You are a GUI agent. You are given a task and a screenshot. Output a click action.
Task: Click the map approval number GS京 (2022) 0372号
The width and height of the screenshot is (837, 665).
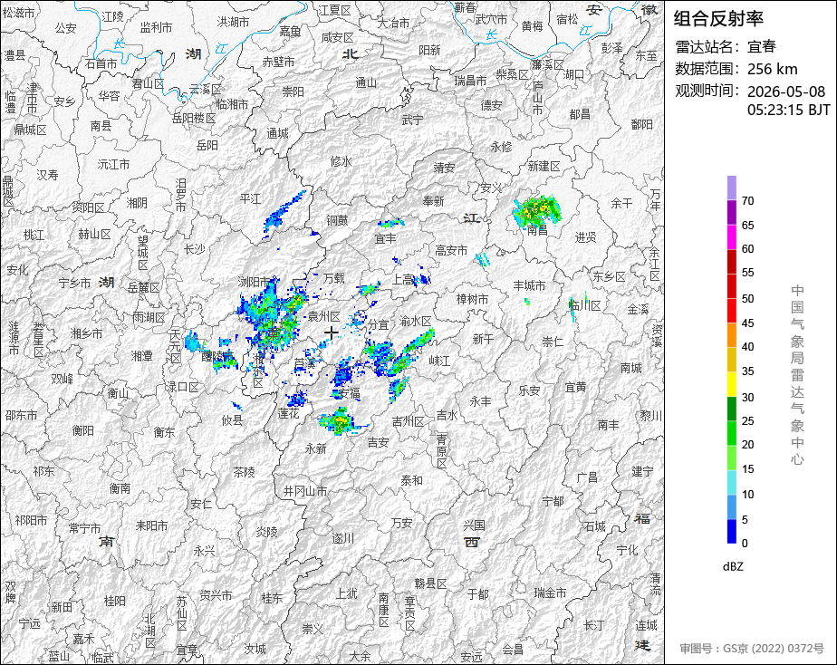coord(752,649)
